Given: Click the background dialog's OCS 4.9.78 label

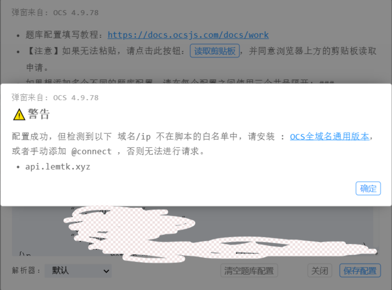Looking at the screenshot, I should tap(55, 12).
